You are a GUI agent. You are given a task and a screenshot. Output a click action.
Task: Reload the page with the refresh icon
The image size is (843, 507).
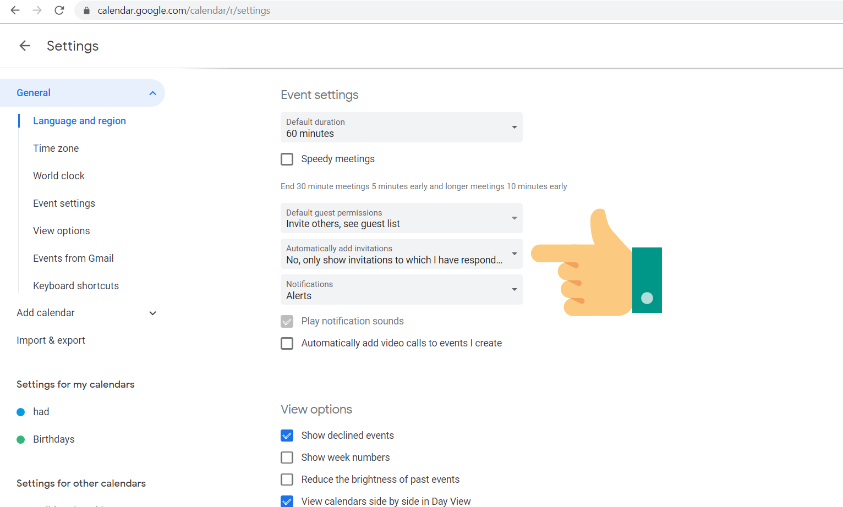(59, 10)
